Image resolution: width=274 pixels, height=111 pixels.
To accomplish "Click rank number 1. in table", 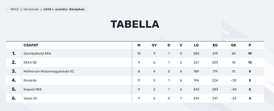I will (x=14, y=53).
